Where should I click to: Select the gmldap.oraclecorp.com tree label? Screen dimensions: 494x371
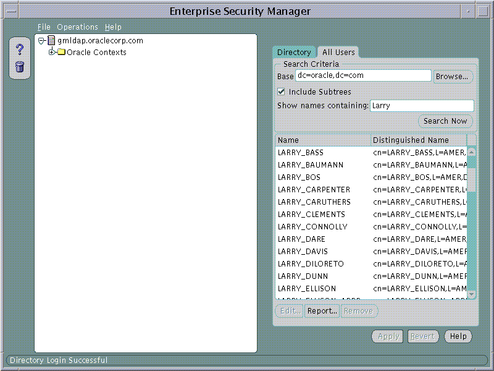click(x=100, y=41)
